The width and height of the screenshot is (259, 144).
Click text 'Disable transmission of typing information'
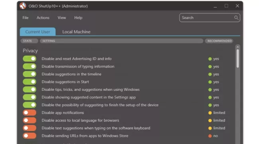click(x=78, y=66)
